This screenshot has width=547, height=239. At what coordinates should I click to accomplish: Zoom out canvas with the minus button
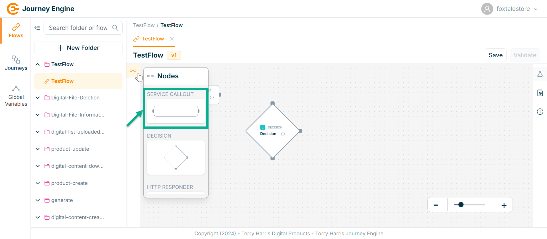point(436,205)
